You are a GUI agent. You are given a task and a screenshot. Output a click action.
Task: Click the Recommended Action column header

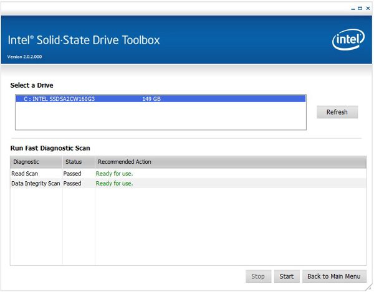231,162
